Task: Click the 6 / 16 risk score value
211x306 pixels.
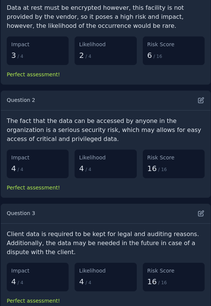Action: (x=155, y=56)
